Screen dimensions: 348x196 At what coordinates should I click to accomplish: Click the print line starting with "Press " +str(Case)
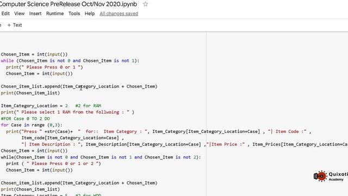(158, 132)
